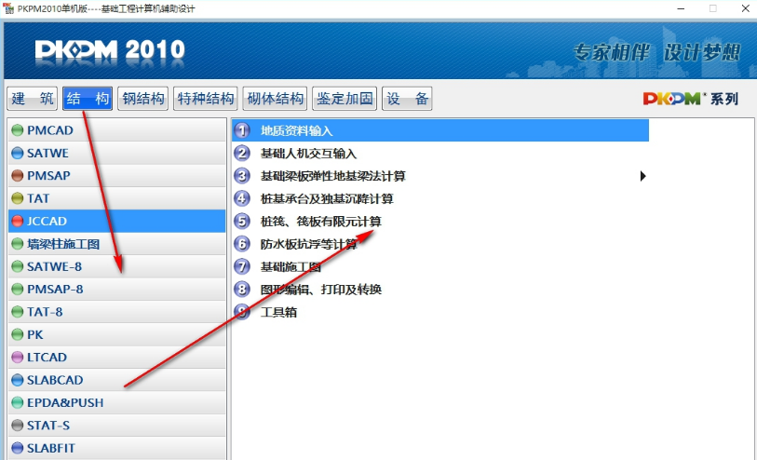Expand submenu arrow of 基础梁板弹性地基梁法计算
Viewport: 757px width, 460px height.
pos(642,176)
